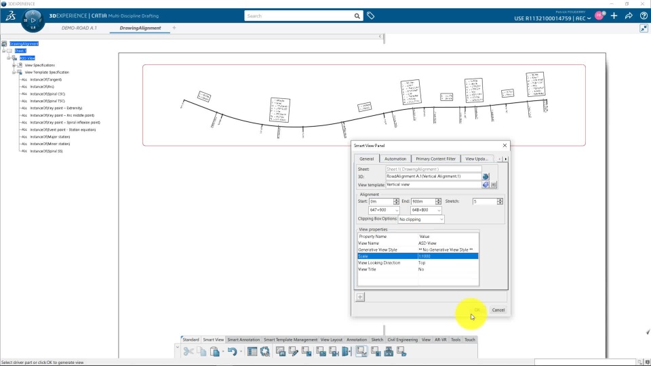
Task: Click the last Smart View toolbar icon
Action: (401, 352)
